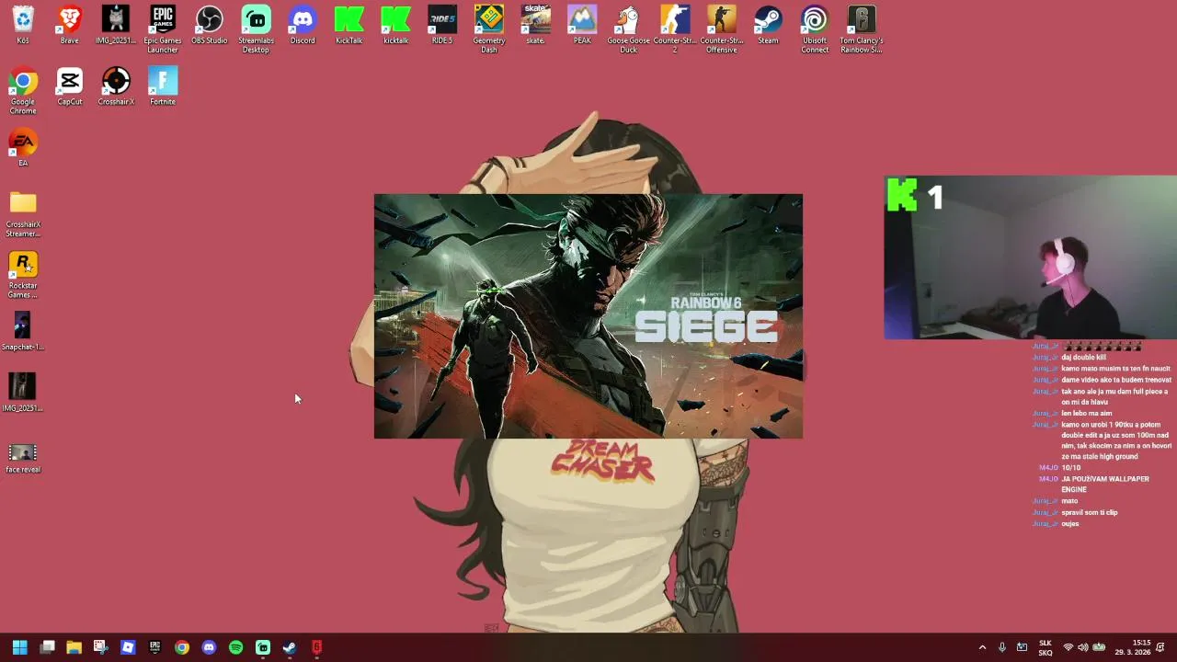Select the Counter-Strike Offensive desktop shortcut

click(722, 29)
